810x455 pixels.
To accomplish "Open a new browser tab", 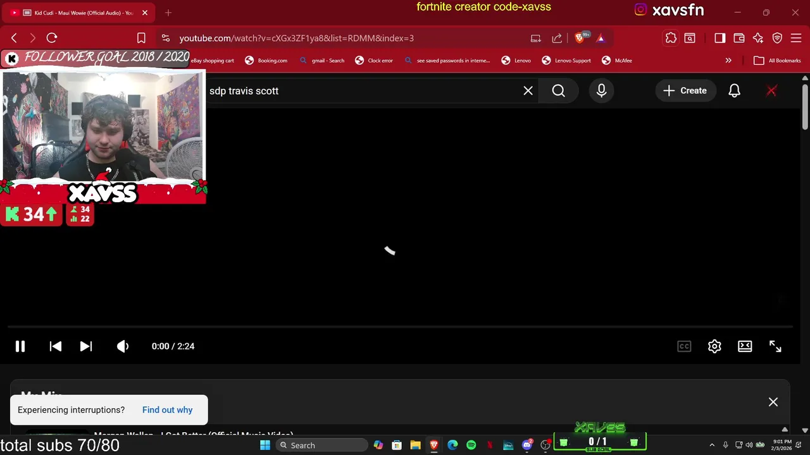I will pyautogui.click(x=168, y=13).
